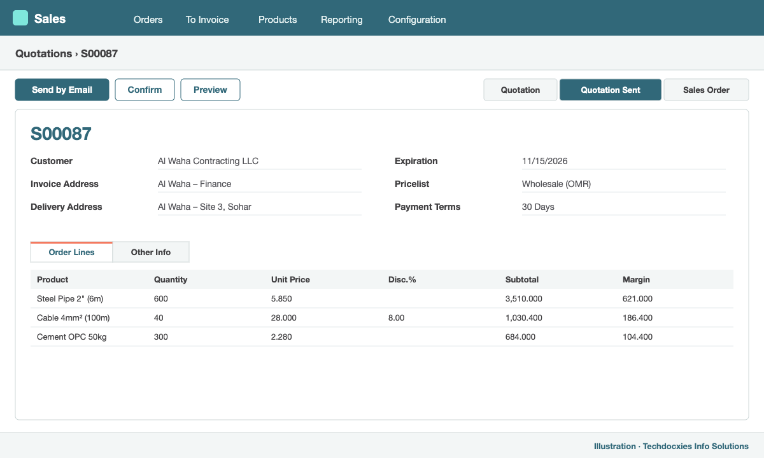Click quantity 600 in Steel Pipe row

pos(161,298)
